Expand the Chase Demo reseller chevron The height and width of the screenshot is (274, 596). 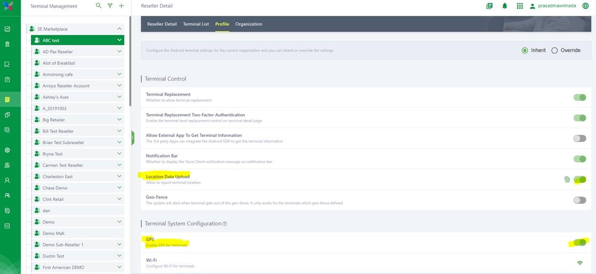(119, 188)
